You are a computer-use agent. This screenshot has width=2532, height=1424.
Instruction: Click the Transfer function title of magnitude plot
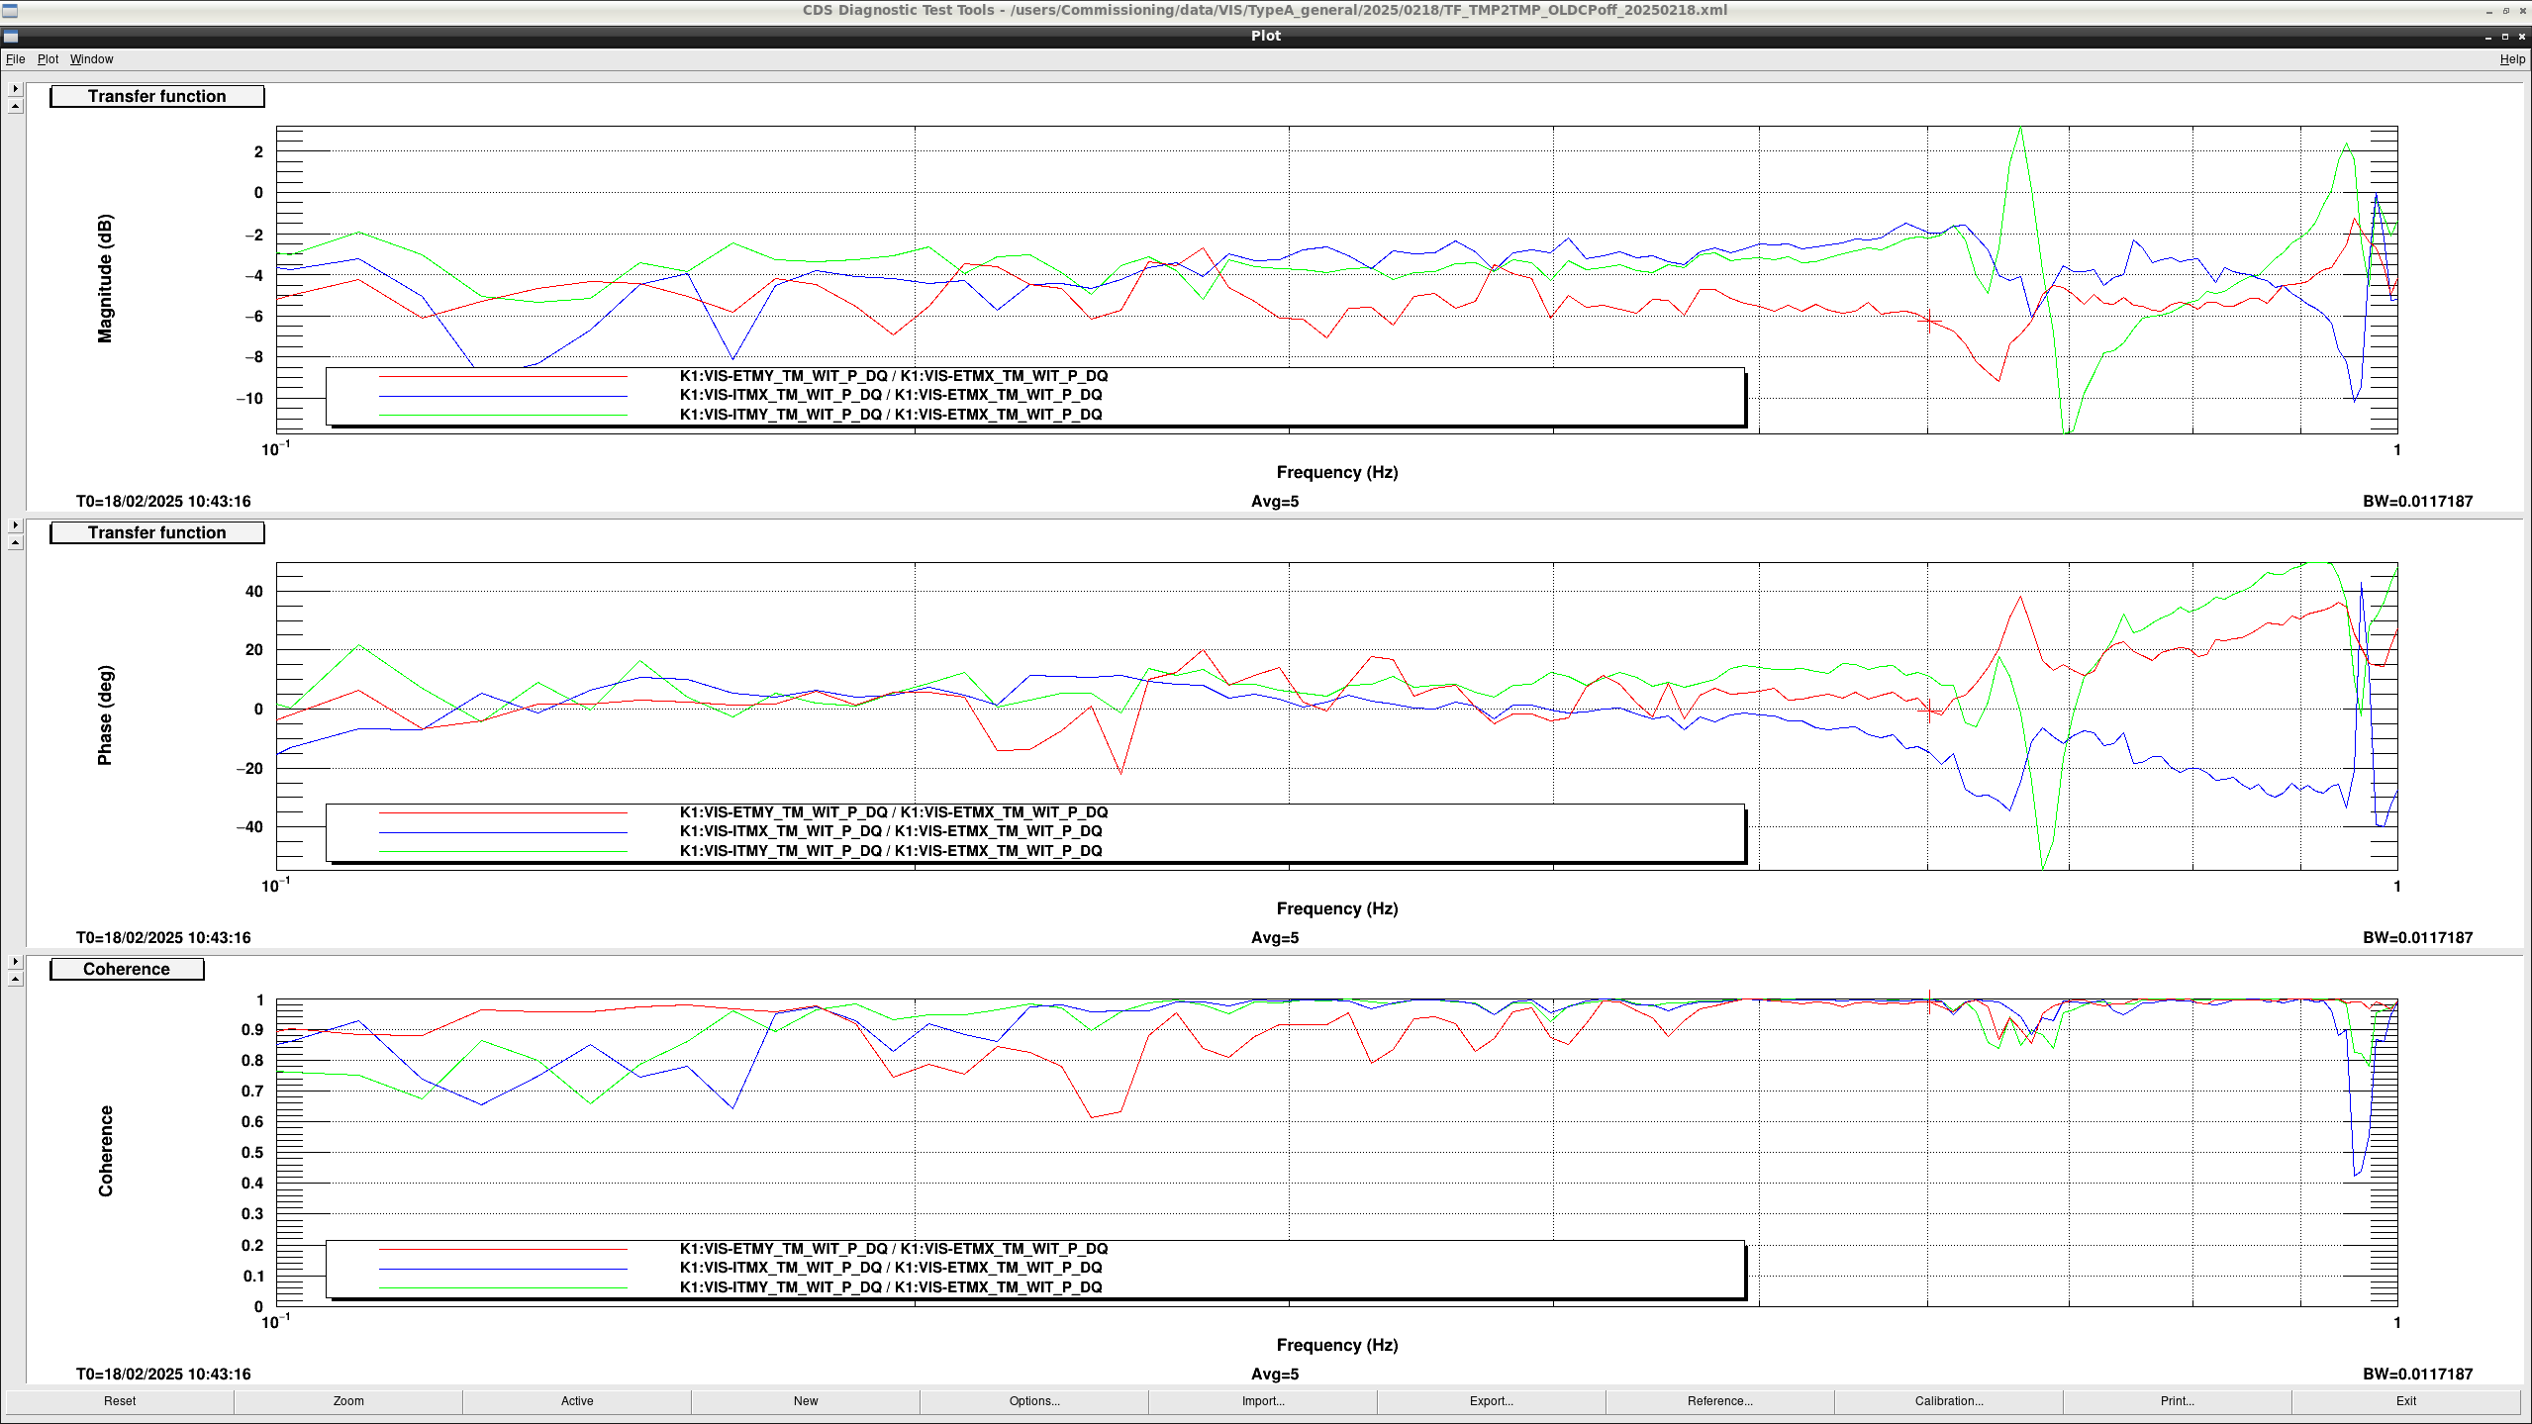(x=157, y=96)
